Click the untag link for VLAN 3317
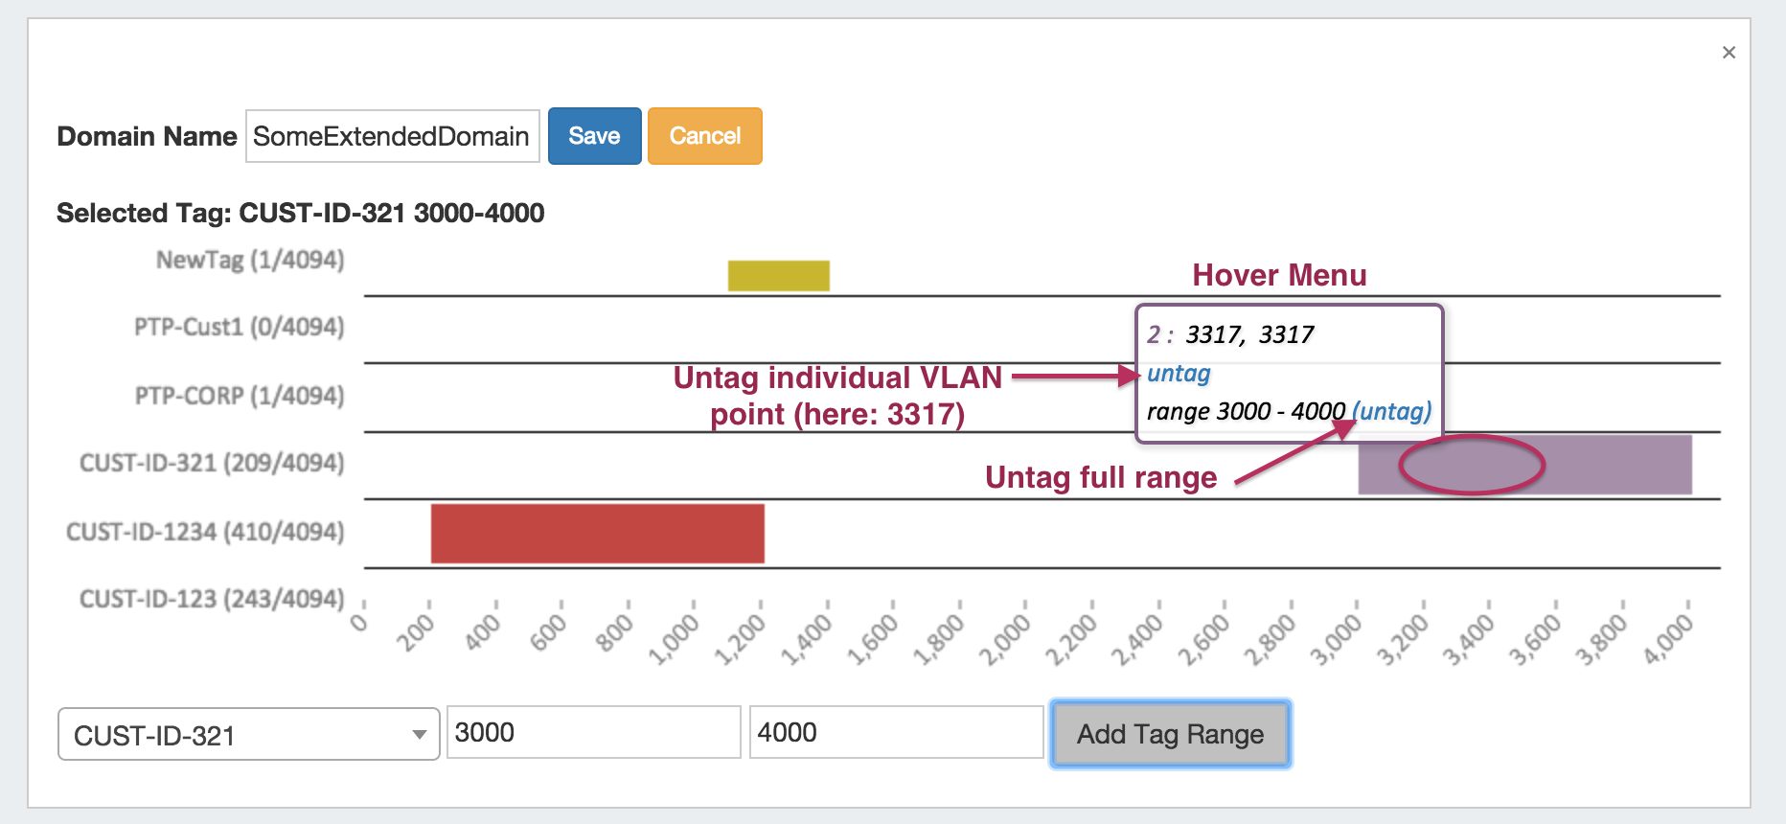The height and width of the screenshot is (824, 1786). click(x=1179, y=374)
